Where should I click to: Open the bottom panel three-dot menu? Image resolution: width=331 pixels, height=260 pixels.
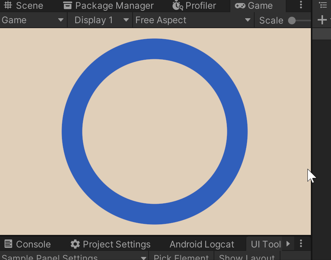click(301, 244)
